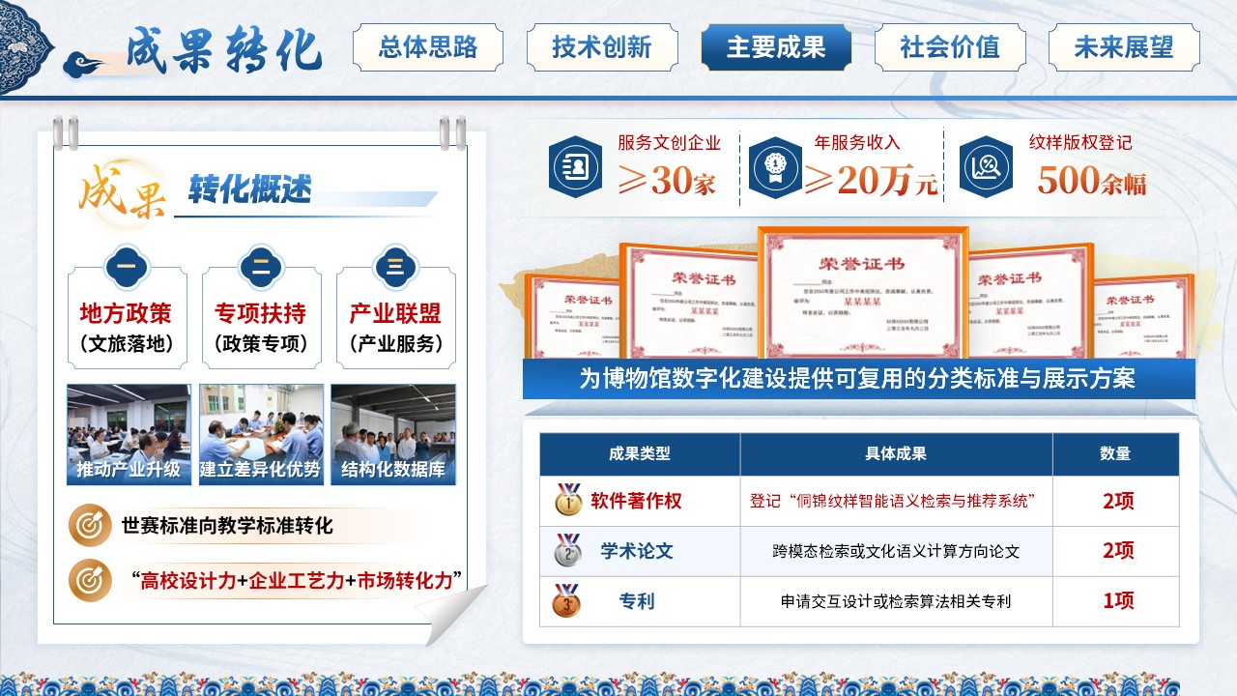Click the ≥30家 statistic
Image resolution: width=1237 pixels, height=696 pixels.
coord(667,180)
